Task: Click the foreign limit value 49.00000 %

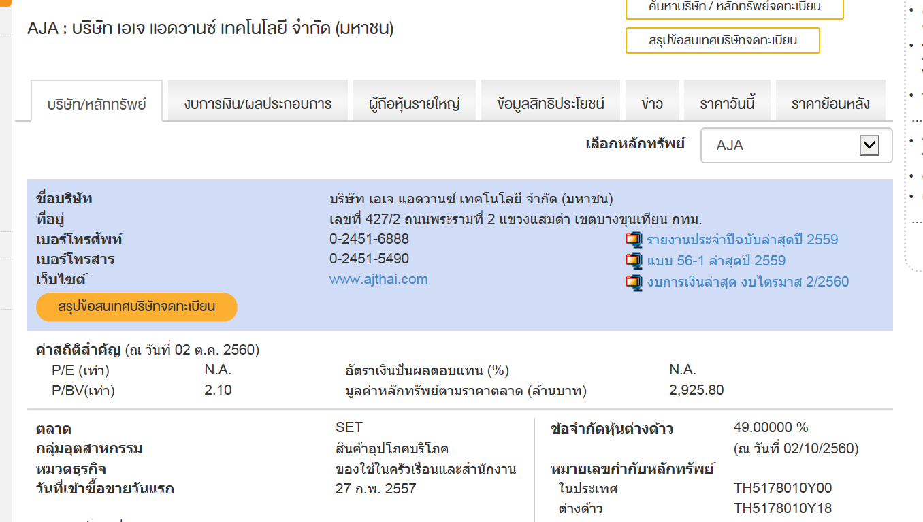Action: coord(771,427)
